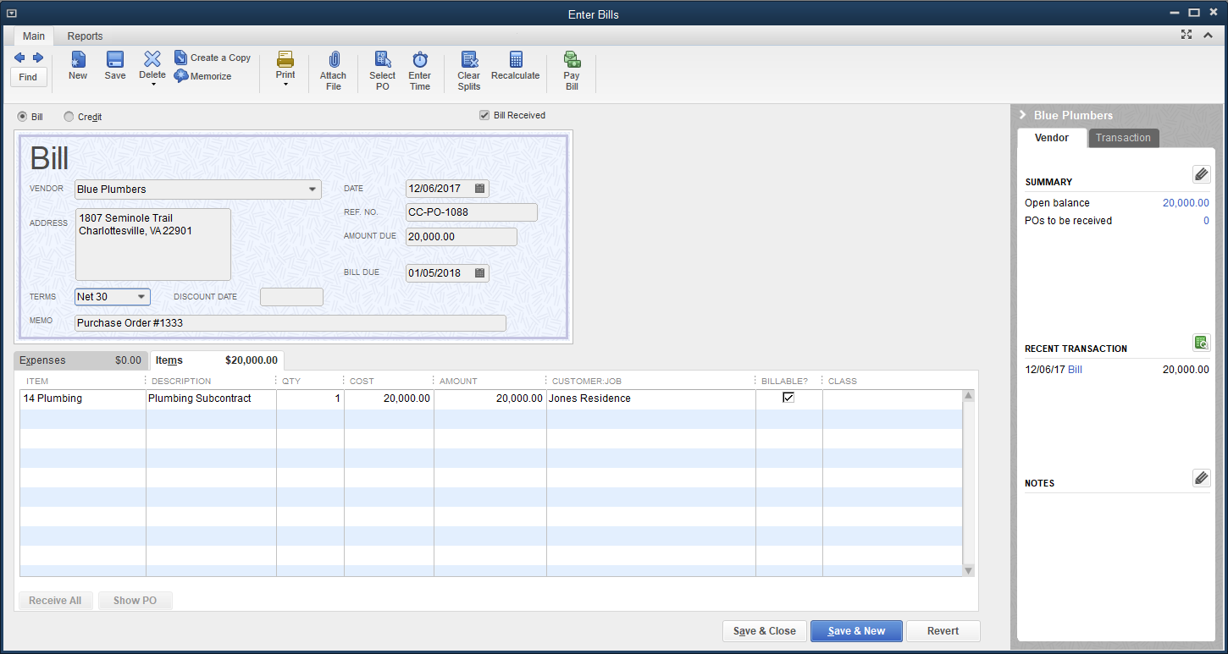Select the Credit radio button
The image size is (1228, 654).
point(69,117)
